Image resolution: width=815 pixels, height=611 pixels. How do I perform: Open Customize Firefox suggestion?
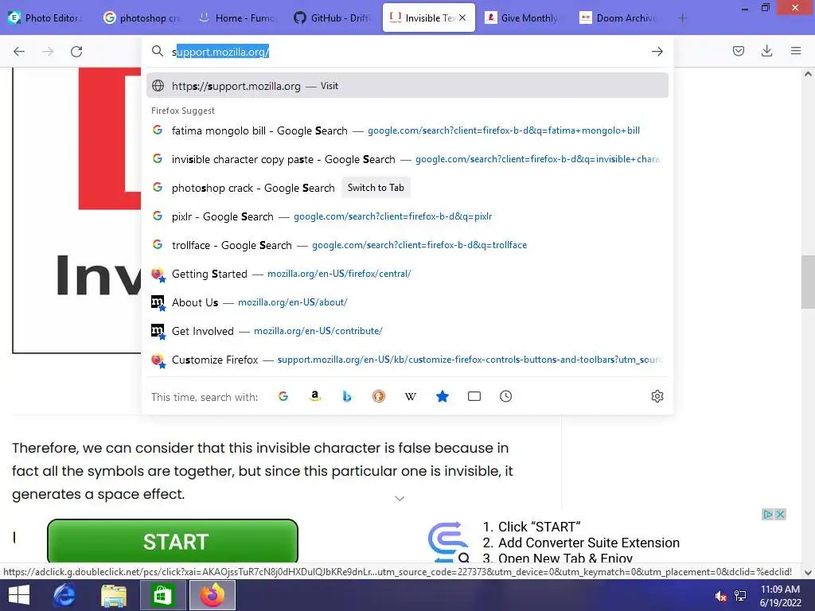[407, 360]
